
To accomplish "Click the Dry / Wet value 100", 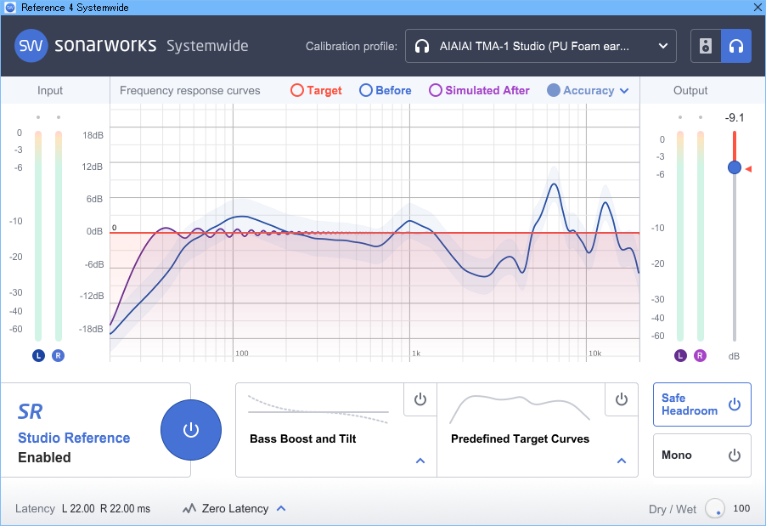I will pos(741,508).
